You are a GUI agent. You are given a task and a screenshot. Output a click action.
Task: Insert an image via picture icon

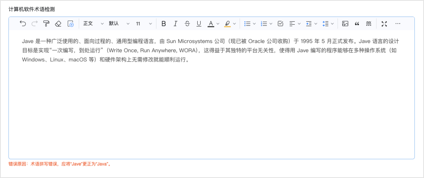345,24
